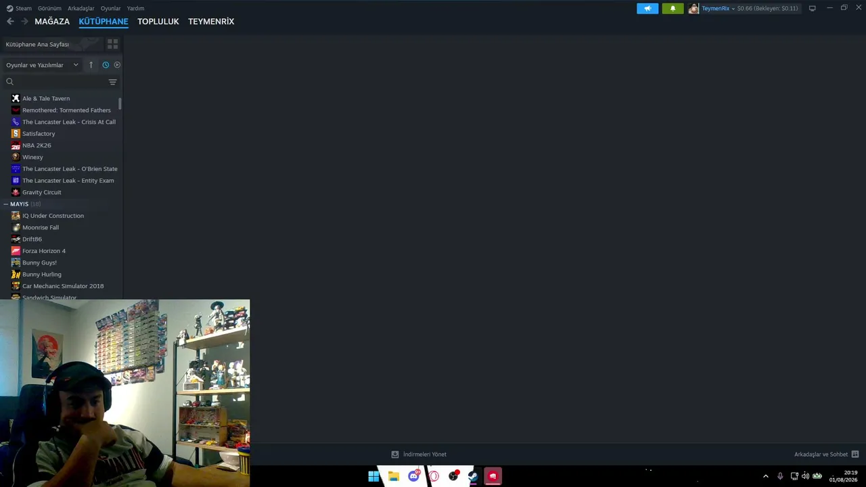Screen dimensions: 866x487
Task: Toggle sort by recent activity clock
Action: click(x=106, y=65)
